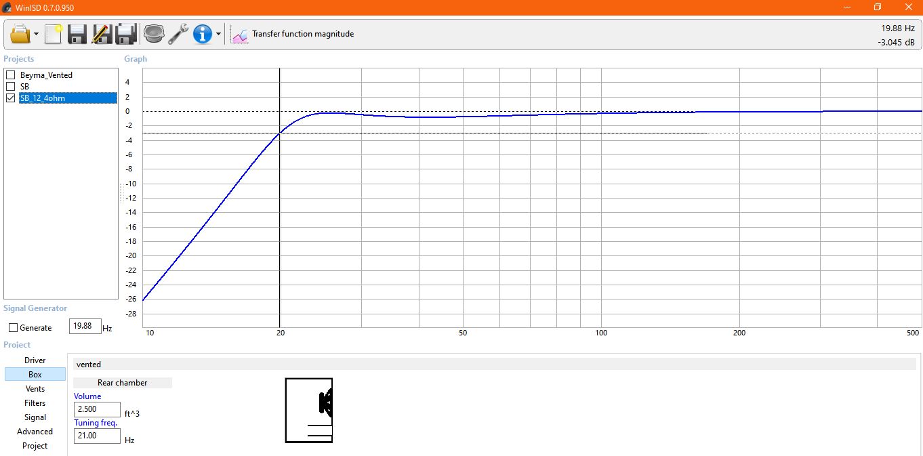
Task: Select the Beyma_Vented project name
Action: pyautogui.click(x=46, y=75)
